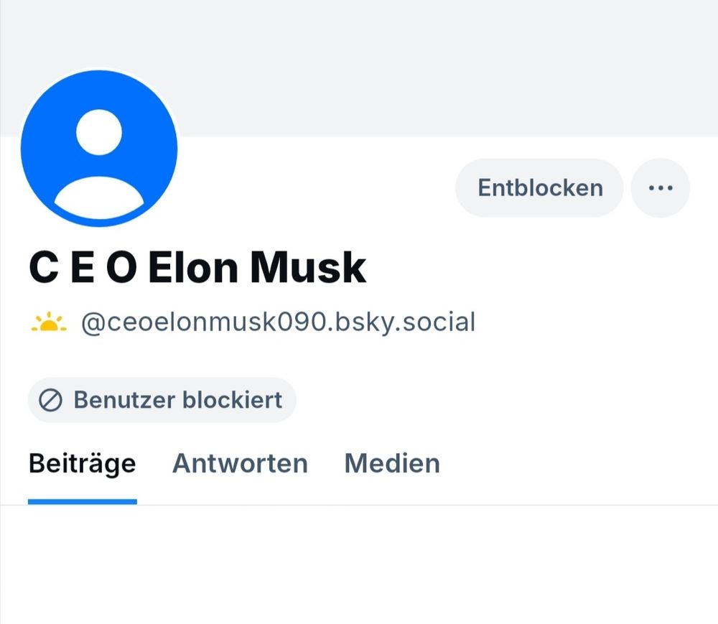Click the white shoulders shape in avatar

click(99, 197)
